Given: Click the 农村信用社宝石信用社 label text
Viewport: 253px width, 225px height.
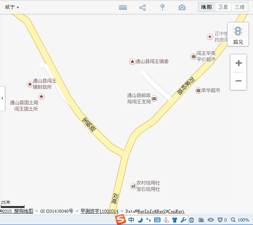Looking at the screenshot, I should click(148, 186).
